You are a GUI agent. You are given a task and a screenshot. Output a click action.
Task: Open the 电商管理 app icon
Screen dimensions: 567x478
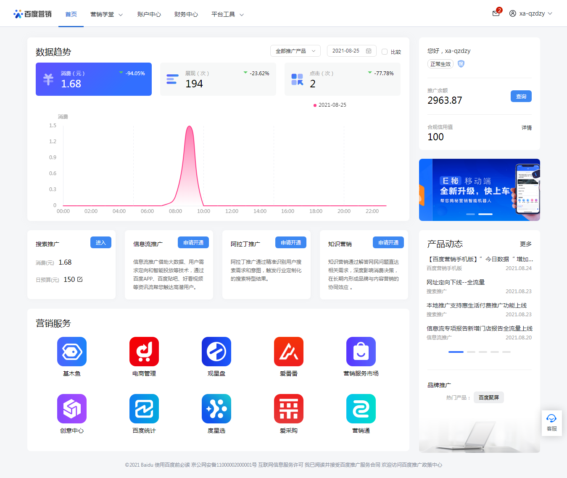pos(144,352)
